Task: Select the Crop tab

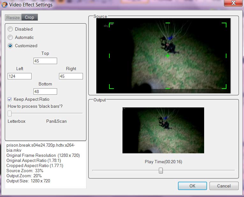Action: [30, 17]
